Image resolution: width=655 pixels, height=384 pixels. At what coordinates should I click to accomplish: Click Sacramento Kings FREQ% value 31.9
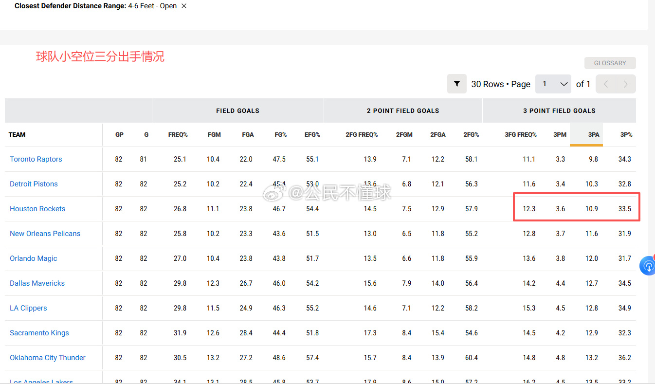pyautogui.click(x=180, y=333)
